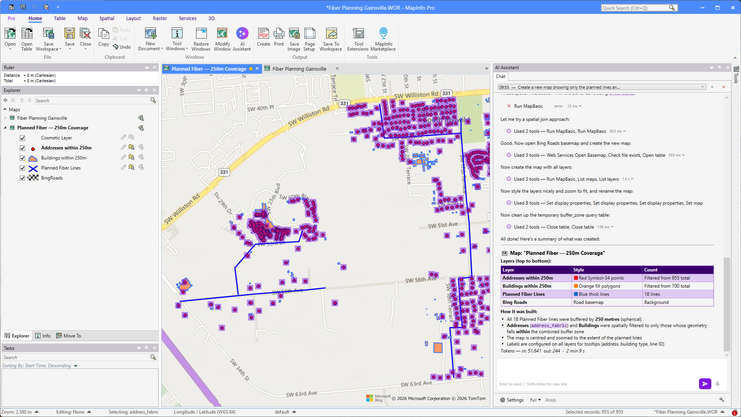This screenshot has width=741, height=417.
Task: Click the vertical Tools side tab
Action: [736, 75]
